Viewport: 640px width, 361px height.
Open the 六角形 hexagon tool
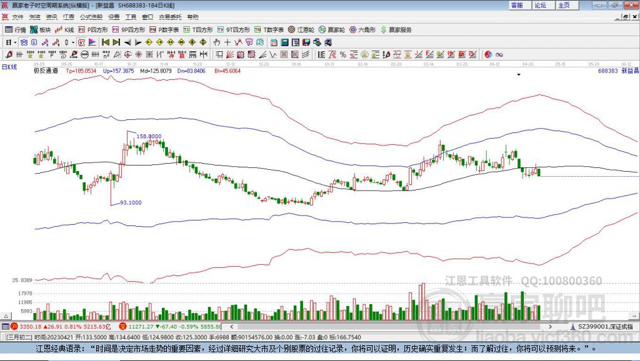(x=362, y=29)
